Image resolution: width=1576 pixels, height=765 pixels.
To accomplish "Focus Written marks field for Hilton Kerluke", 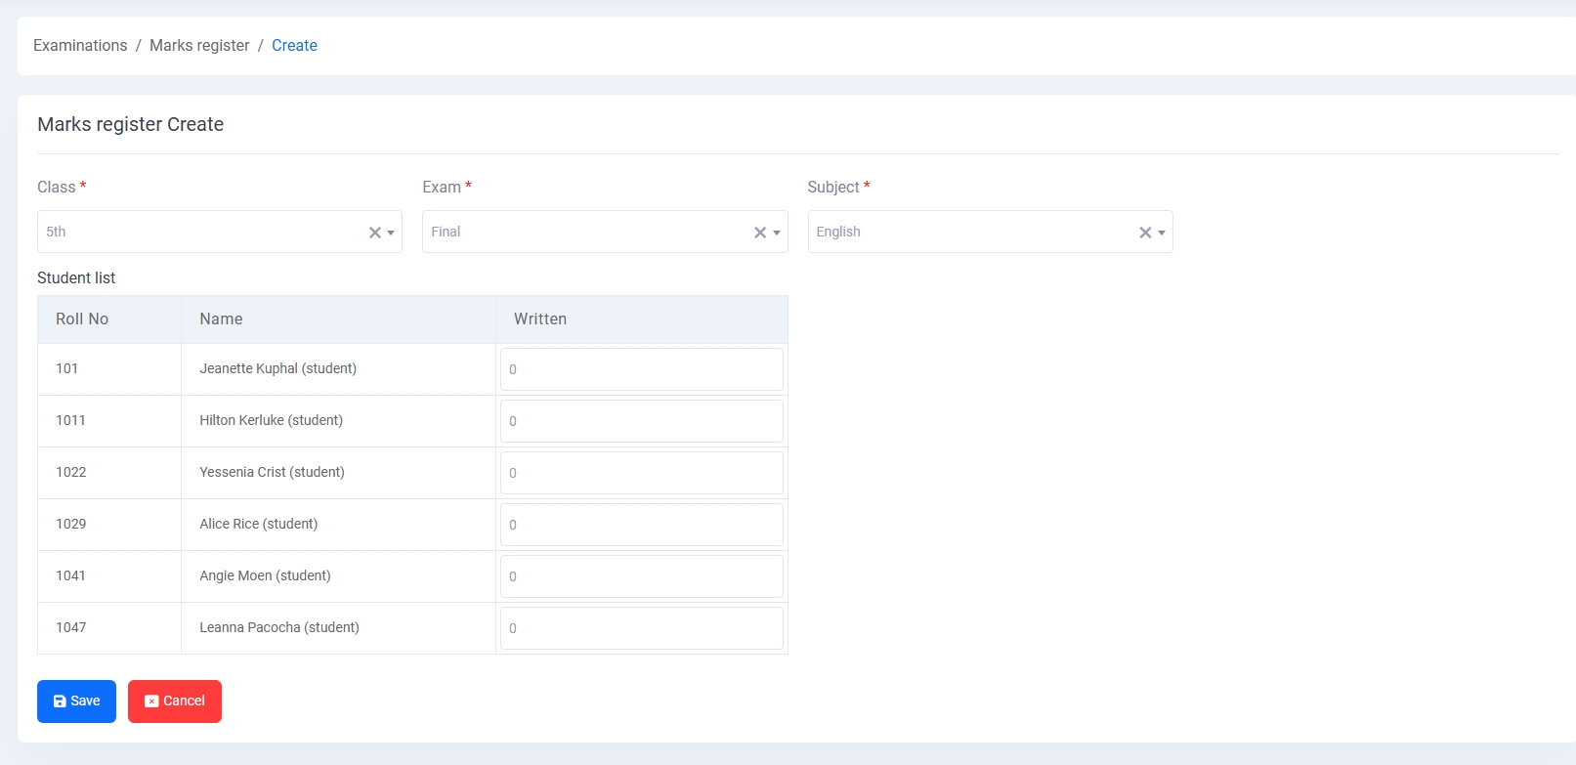I will (641, 421).
